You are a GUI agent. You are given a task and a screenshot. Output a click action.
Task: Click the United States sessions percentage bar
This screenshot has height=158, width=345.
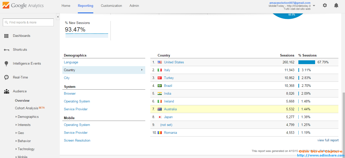click(306, 62)
